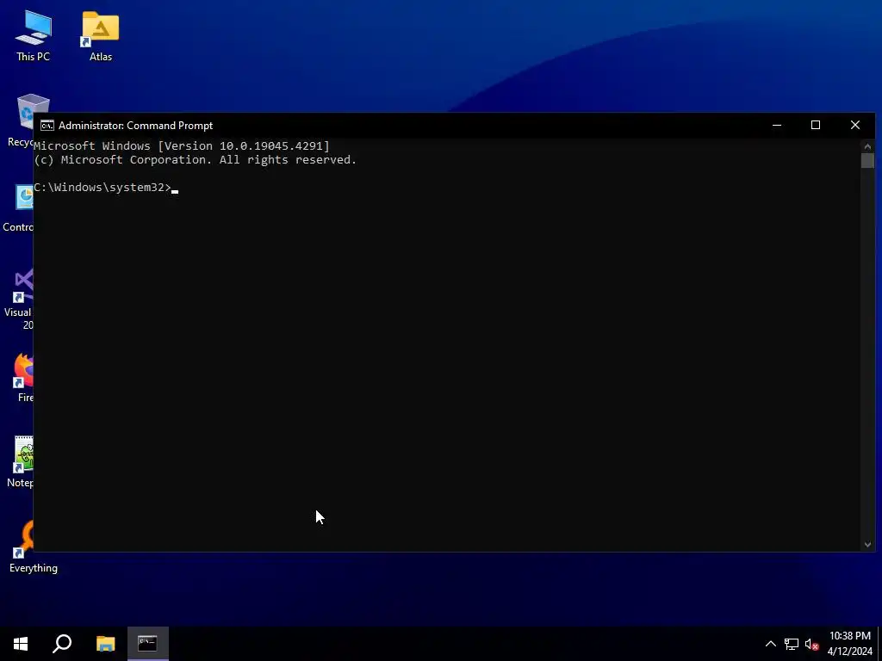The height and width of the screenshot is (661, 882).
Task: Open the Windows Start menu
Action: click(21, 644)
